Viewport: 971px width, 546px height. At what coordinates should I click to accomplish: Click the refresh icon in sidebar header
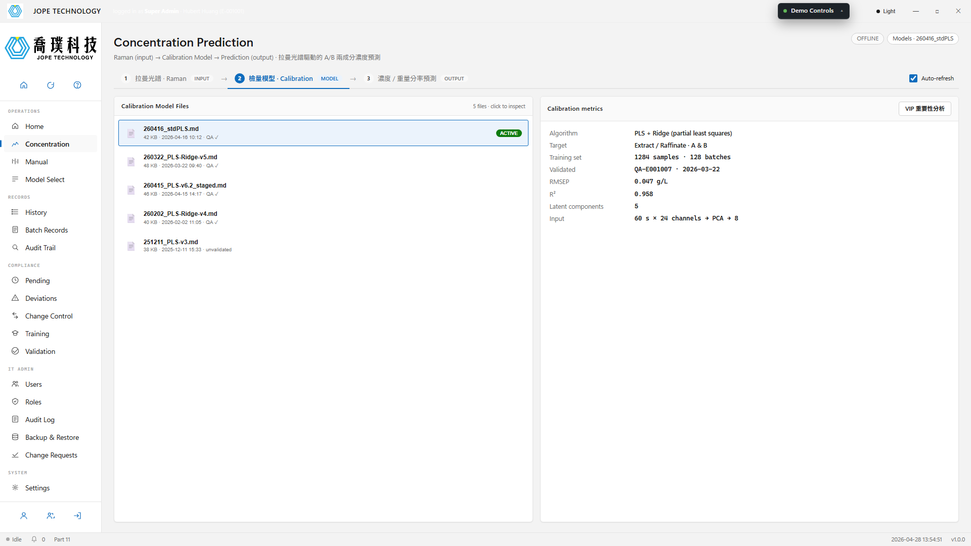51,85
